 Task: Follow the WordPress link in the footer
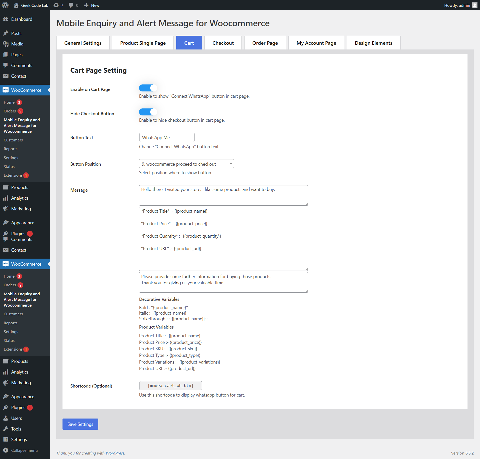click(x=115, y=453)
